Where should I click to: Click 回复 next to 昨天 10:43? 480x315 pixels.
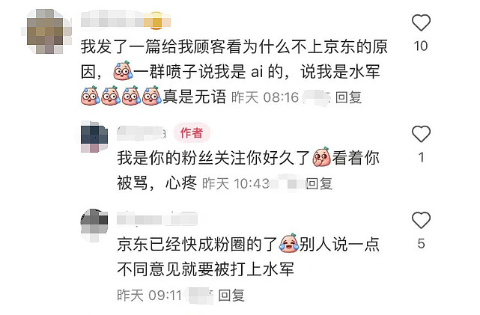point(319,184)
